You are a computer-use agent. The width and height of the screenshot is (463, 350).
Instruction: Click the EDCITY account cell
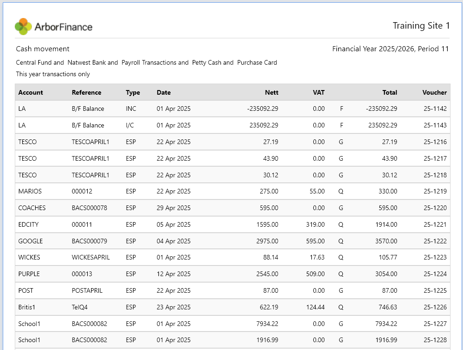(x=28, y=224)
